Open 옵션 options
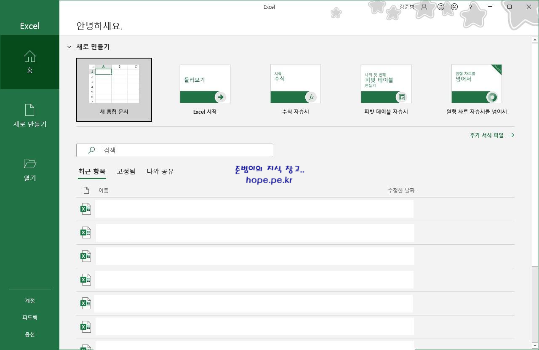The height and width of the screenshot is (350, 539). pos(29,334)
